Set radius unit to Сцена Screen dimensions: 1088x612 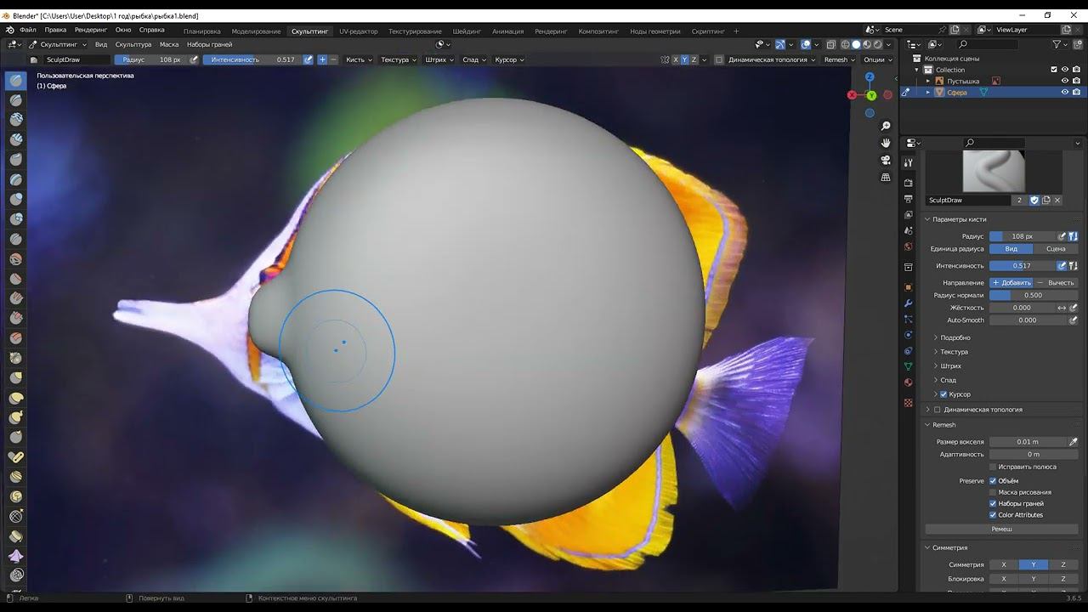1056,249
